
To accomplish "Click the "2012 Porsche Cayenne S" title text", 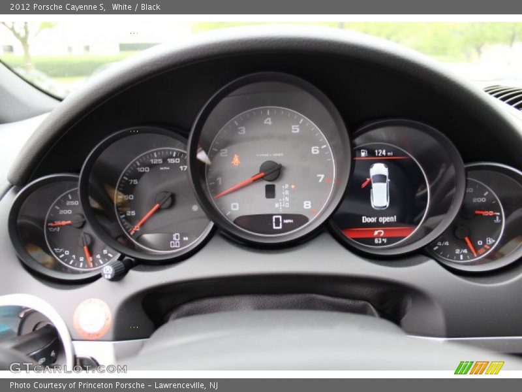I will coord(57,7).
